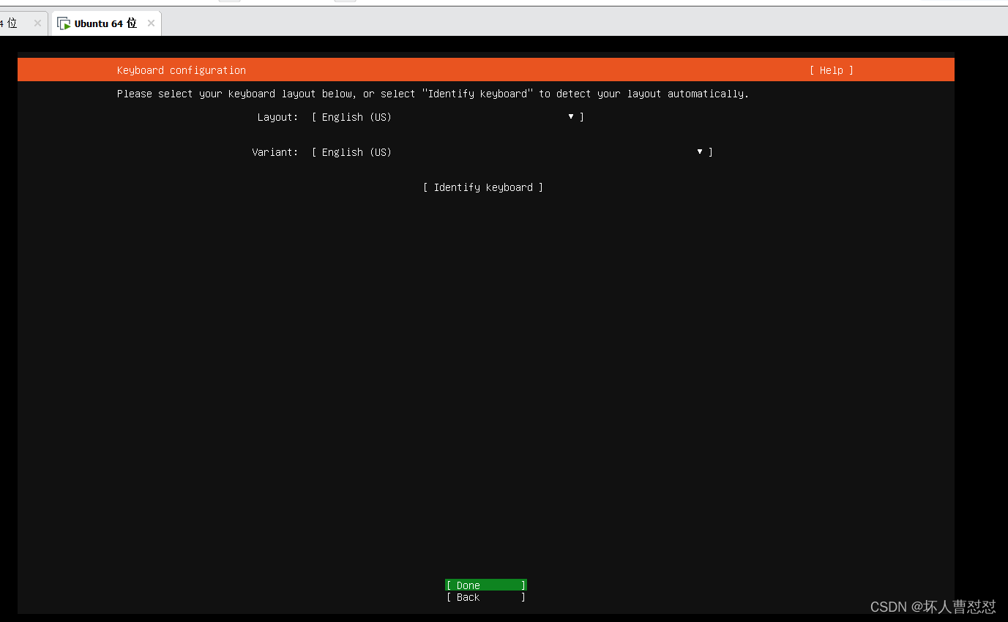Open the Layout dropdown showing English (US)
The height and width of the screenshot is (622, 1008).
(x=448, y=117)
